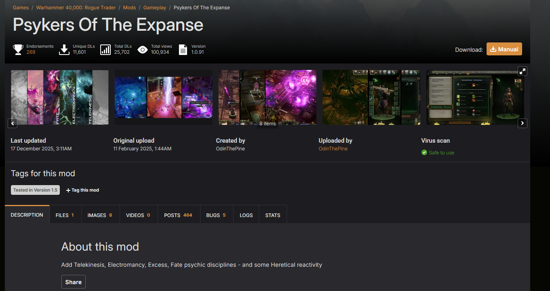Viewport: 550px width, 291px height.
Task: Click the Endorsements trophy icon
Action: coord(18,50)
